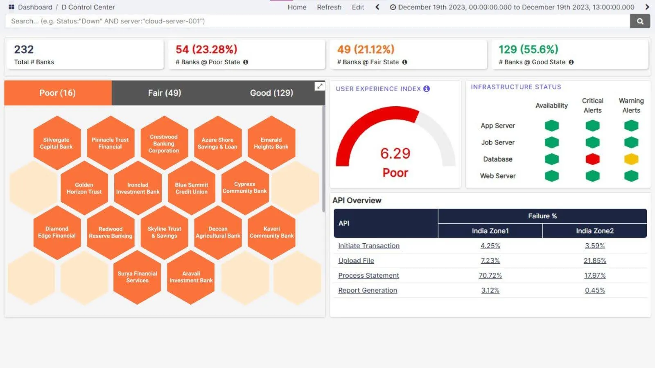Go to previous time range arrow
Image resolution: width=655 pixels, height=368 pixels.
[x=377, y=7]
